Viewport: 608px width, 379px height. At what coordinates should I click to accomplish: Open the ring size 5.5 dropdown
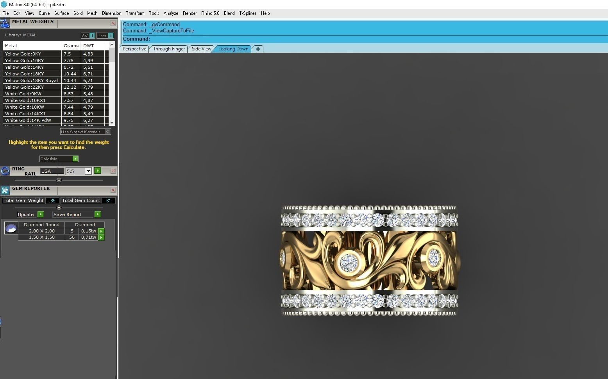pyautogui.click(x=88, y=171)
